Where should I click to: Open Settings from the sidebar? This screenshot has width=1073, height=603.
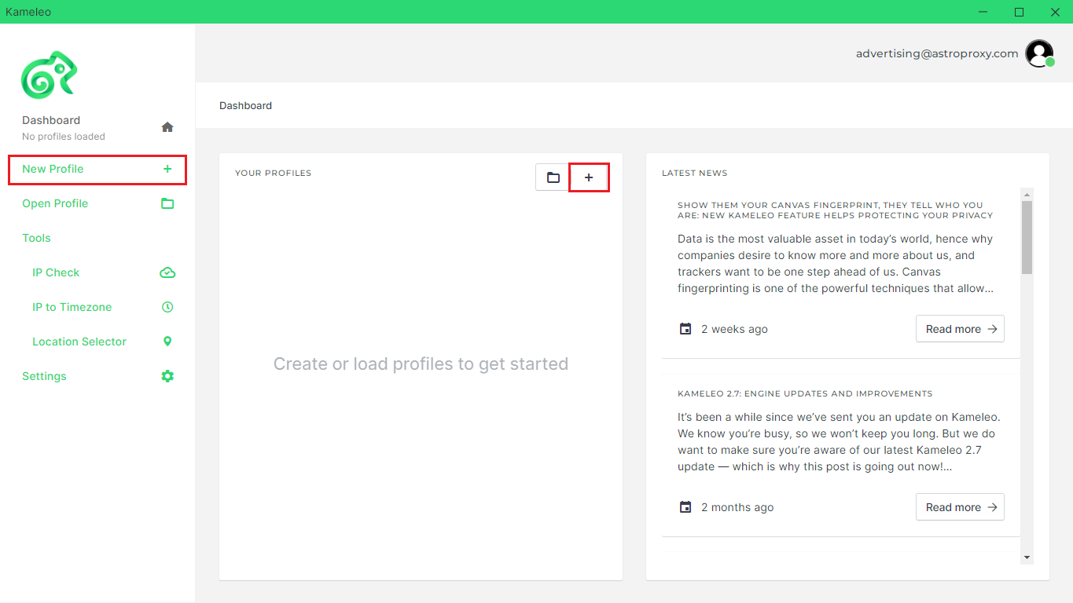click(97, 376)
